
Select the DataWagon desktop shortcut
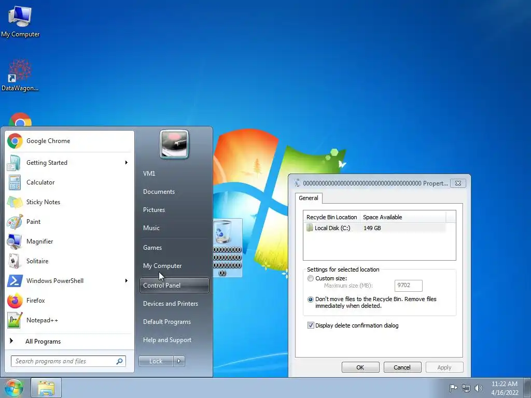[20, 75]
